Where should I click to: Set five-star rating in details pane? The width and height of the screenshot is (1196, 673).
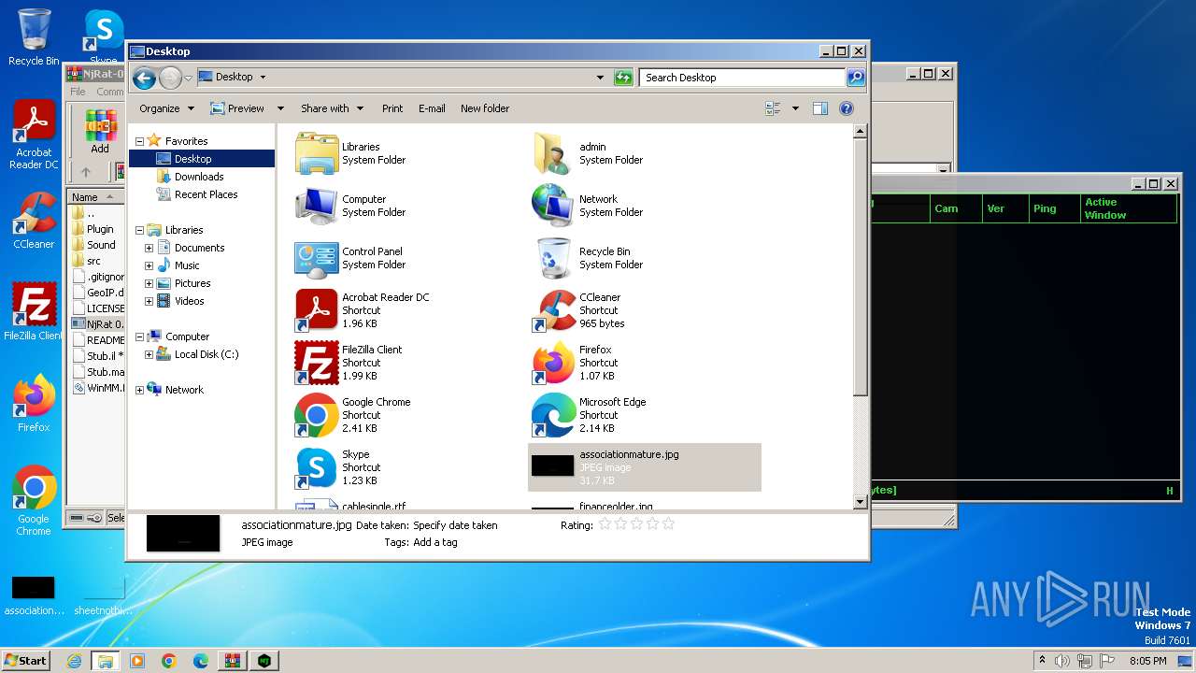click(x=668, y=524)
